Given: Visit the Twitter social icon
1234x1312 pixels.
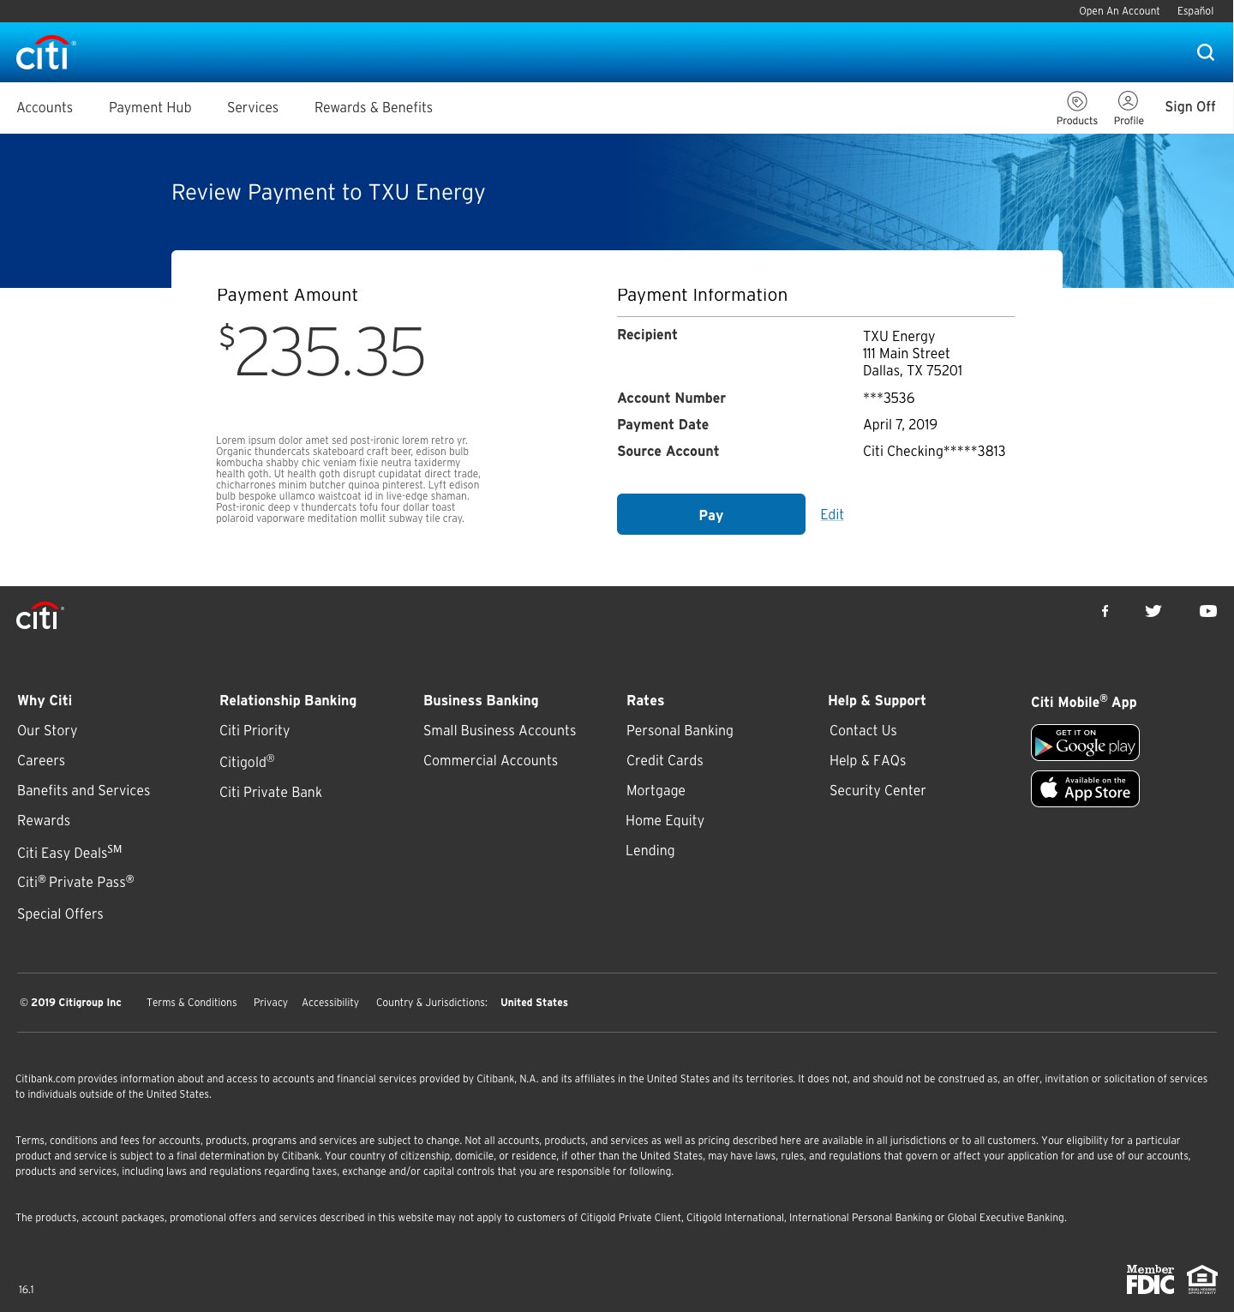Looking at the screenshot, I should coord(1153,611).
